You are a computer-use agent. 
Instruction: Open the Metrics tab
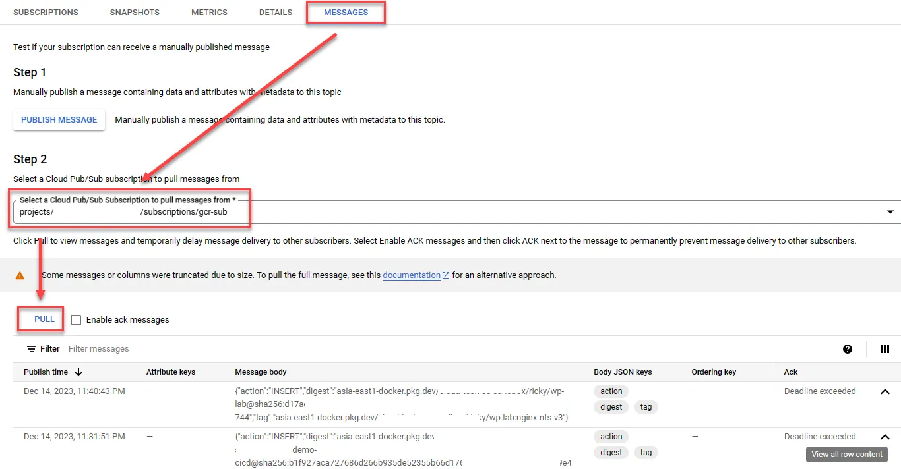tap(209, 13)
